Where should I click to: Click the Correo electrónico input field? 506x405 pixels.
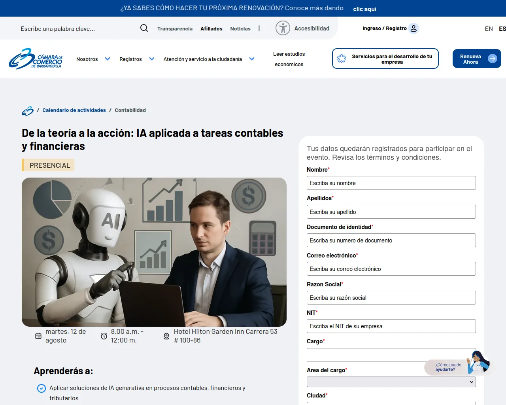pyautogui.click(x=391, y=269)
